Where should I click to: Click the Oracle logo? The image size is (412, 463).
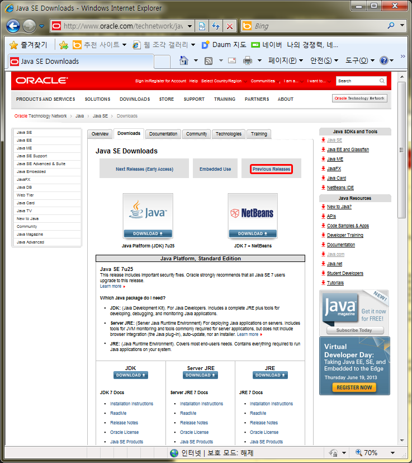click(x=41, y=80)
